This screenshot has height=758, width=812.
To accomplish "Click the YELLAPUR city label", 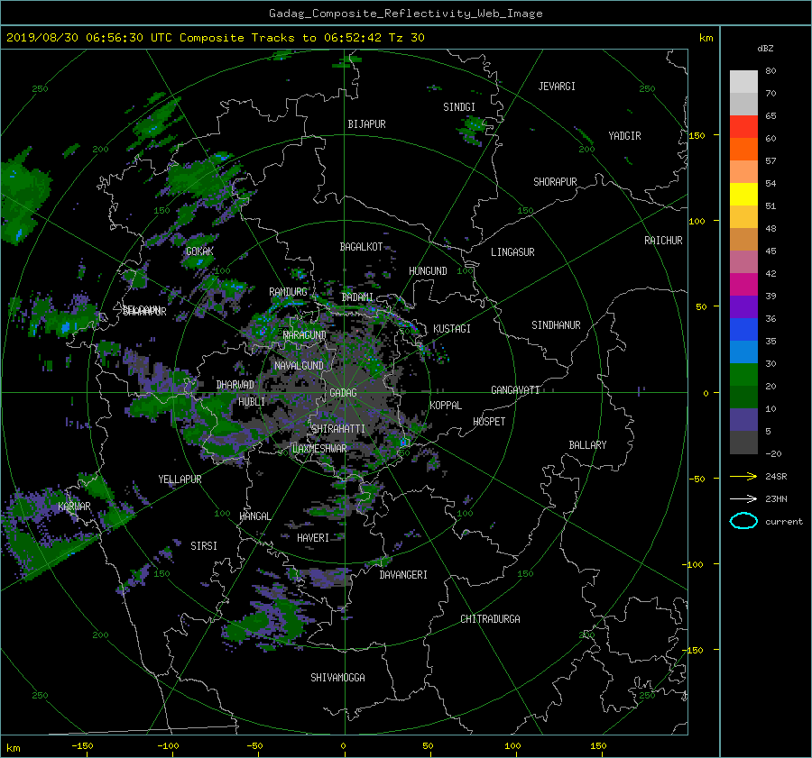I will [x=180, y=479].
